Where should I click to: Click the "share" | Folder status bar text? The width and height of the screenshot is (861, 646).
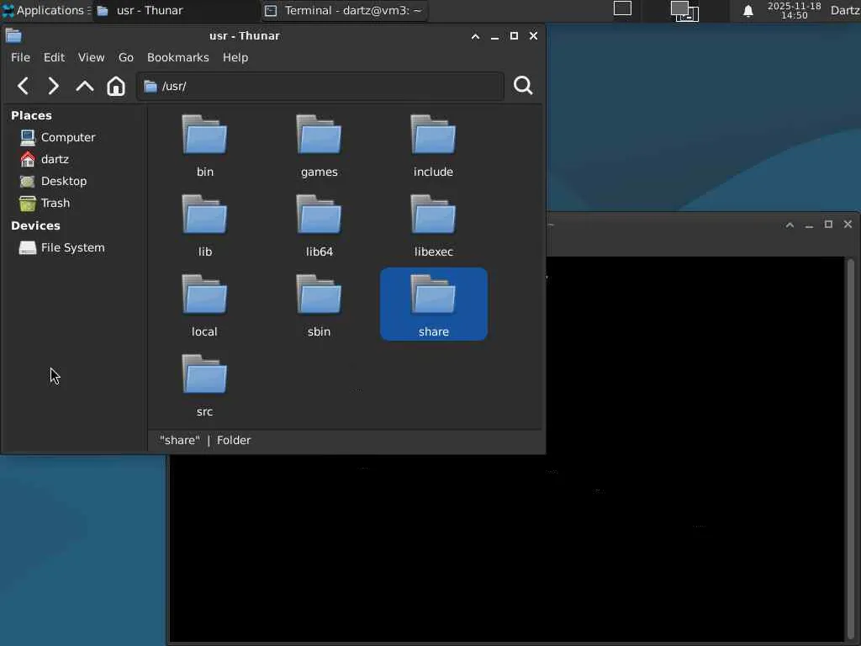point(205,440)
